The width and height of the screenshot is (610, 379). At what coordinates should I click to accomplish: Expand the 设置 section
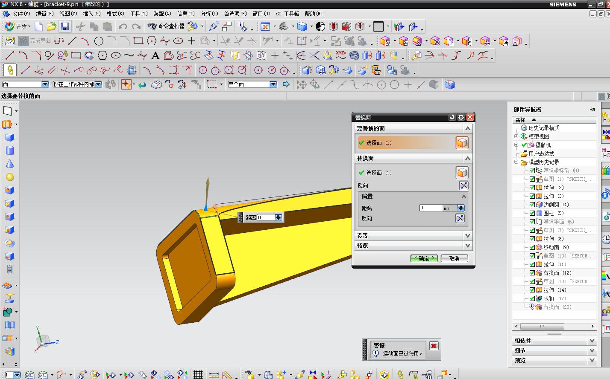click(x=467, y=236)
